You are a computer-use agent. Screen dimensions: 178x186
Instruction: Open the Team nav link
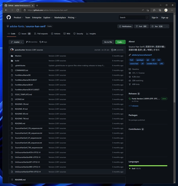tap(28, 18)
